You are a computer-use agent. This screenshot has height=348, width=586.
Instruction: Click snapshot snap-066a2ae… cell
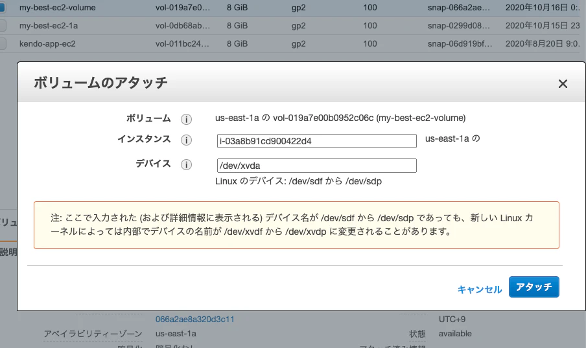pos(459,8)
